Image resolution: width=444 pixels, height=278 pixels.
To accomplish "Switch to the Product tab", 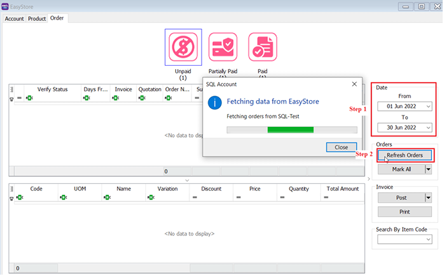I will 37,18.
